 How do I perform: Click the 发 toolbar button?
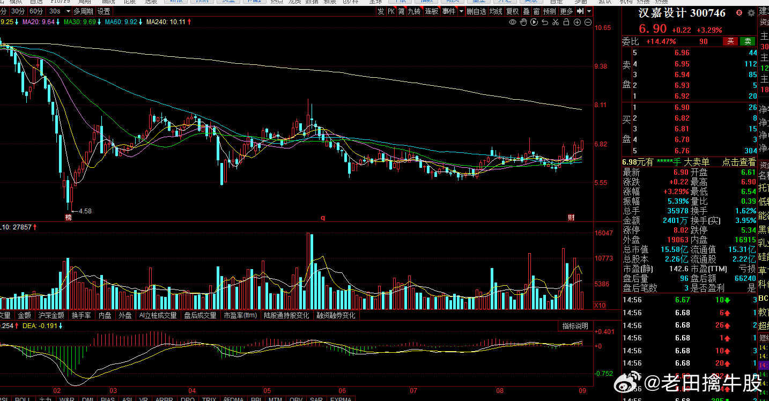click(x=380, y=11)
